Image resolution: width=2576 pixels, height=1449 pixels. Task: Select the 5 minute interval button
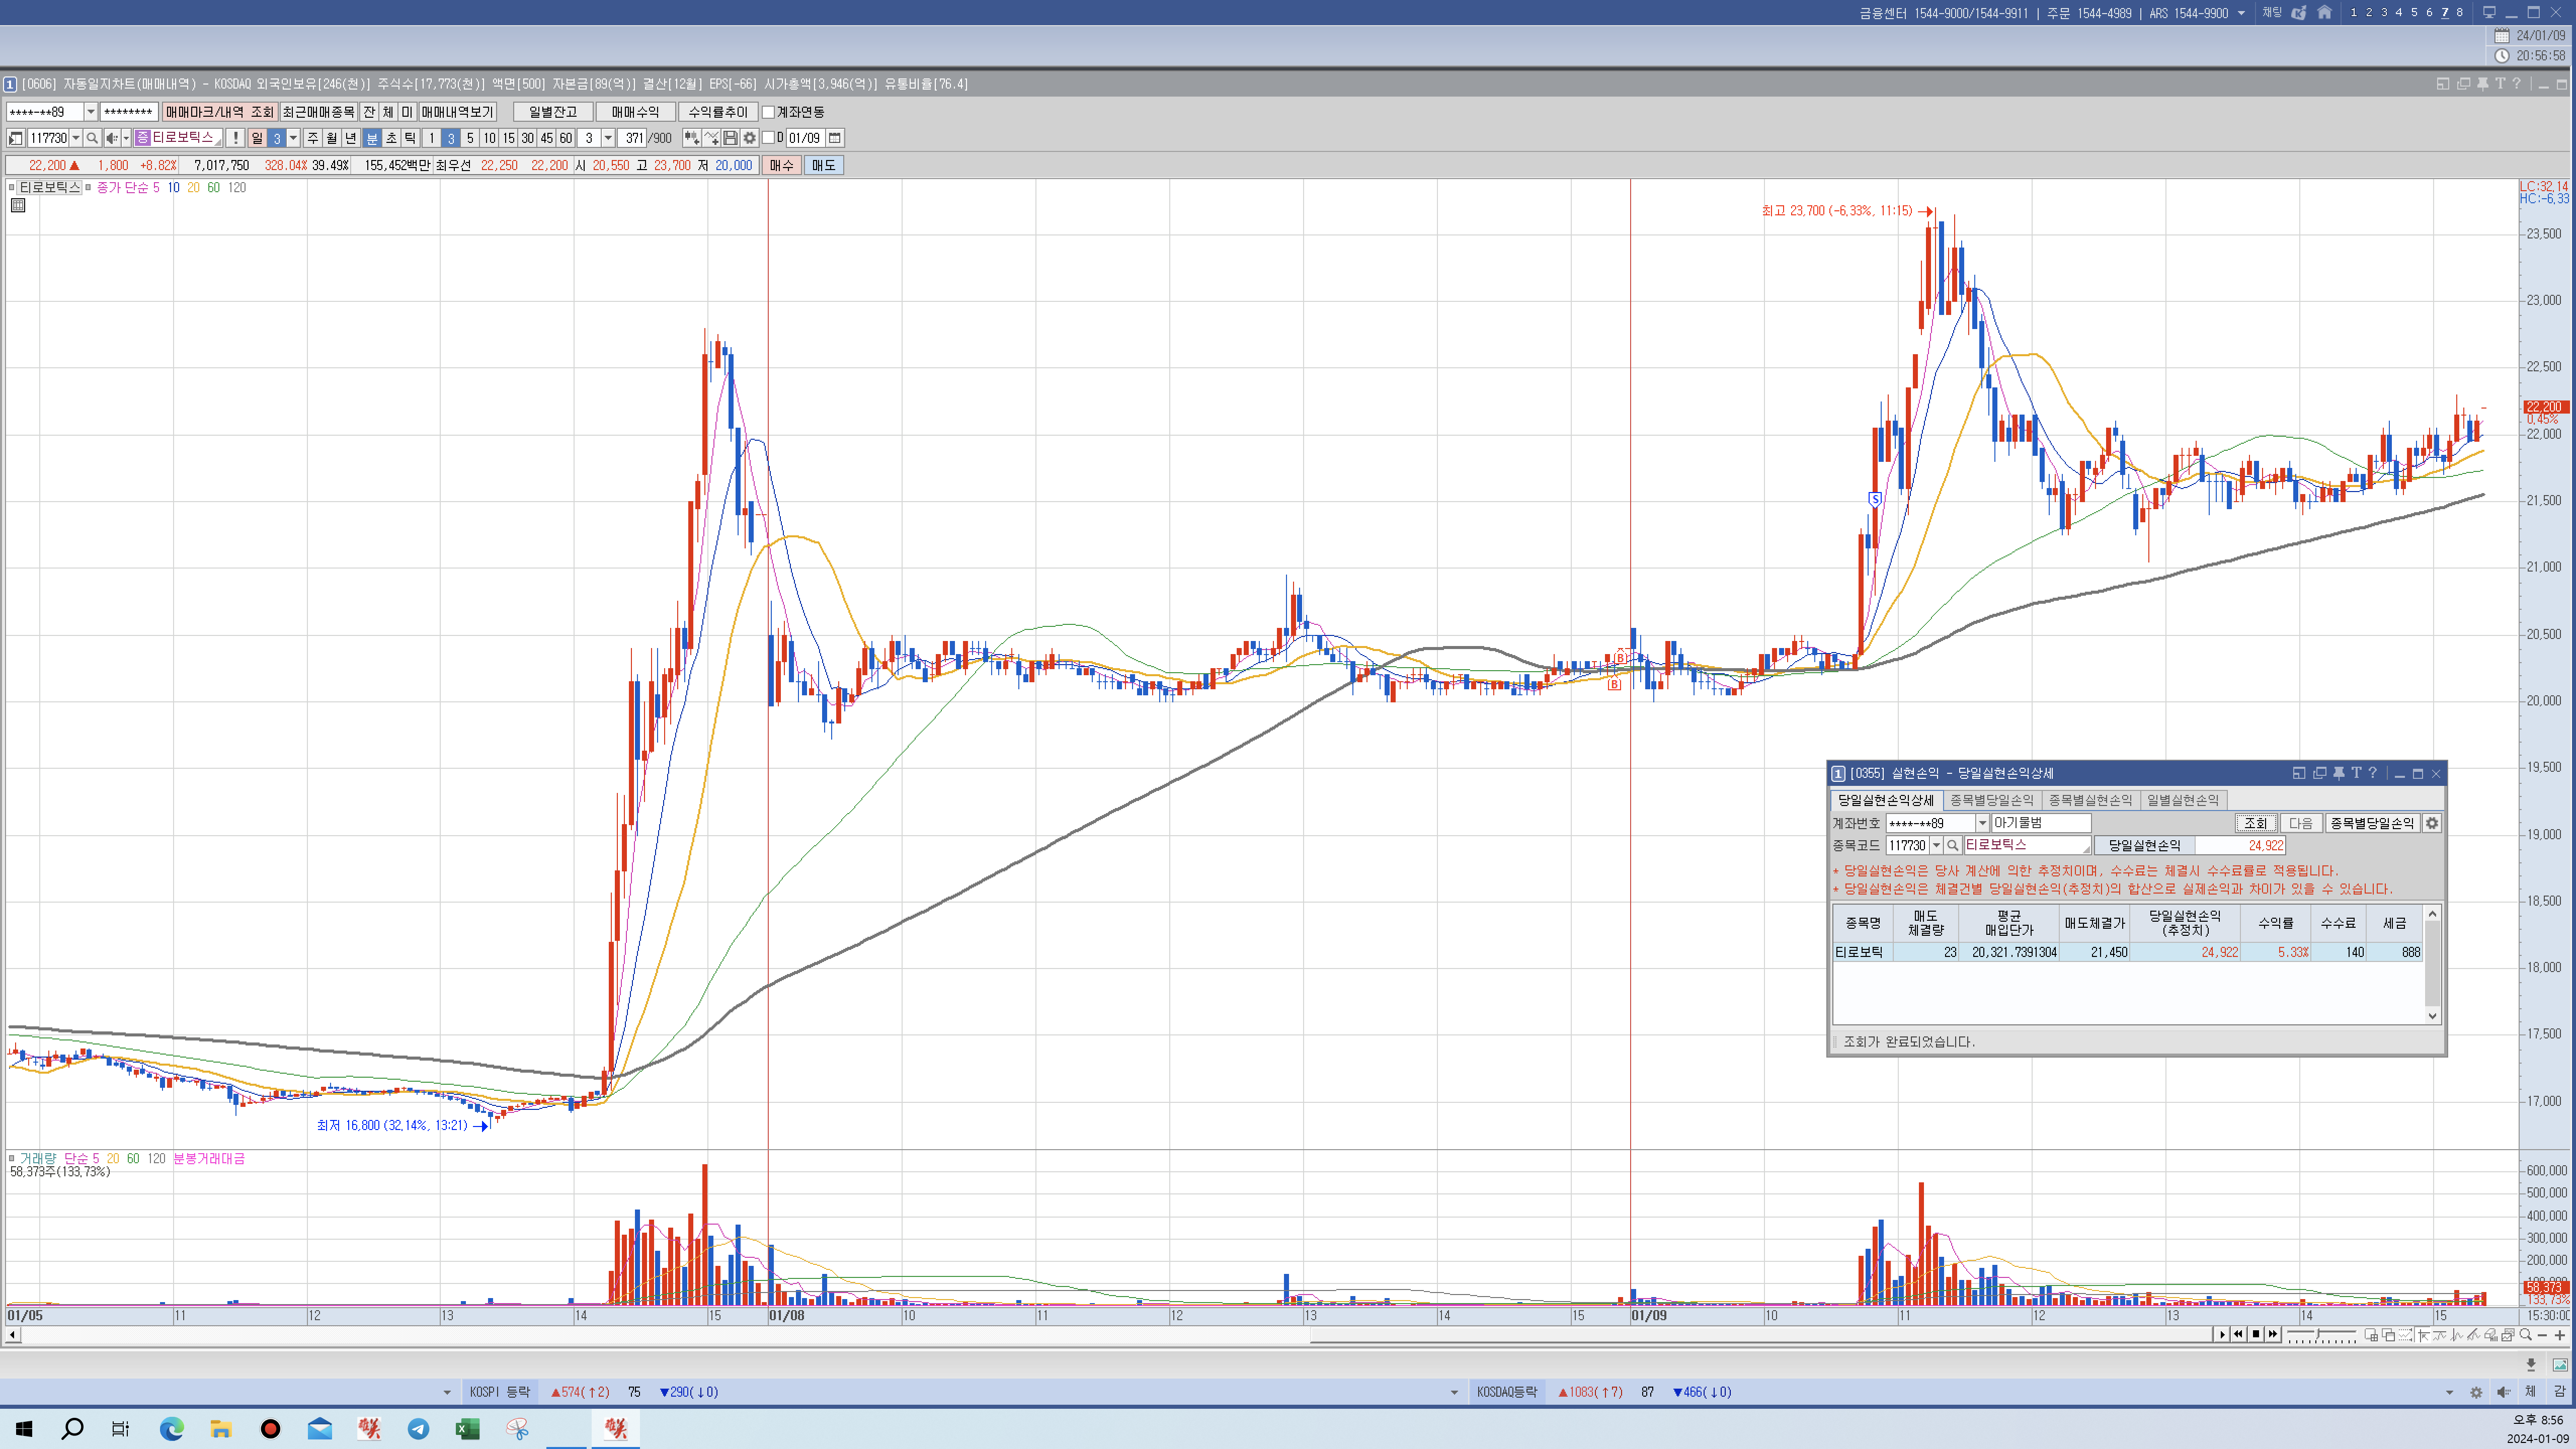(470, 138)
